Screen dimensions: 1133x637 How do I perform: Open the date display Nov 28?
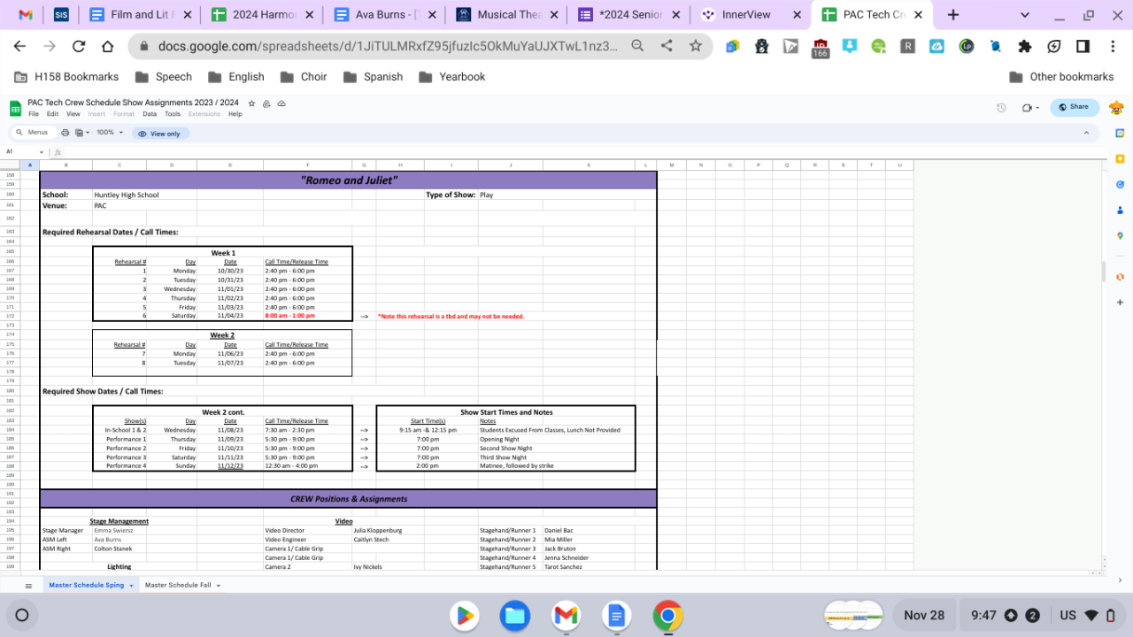[924, 615]
